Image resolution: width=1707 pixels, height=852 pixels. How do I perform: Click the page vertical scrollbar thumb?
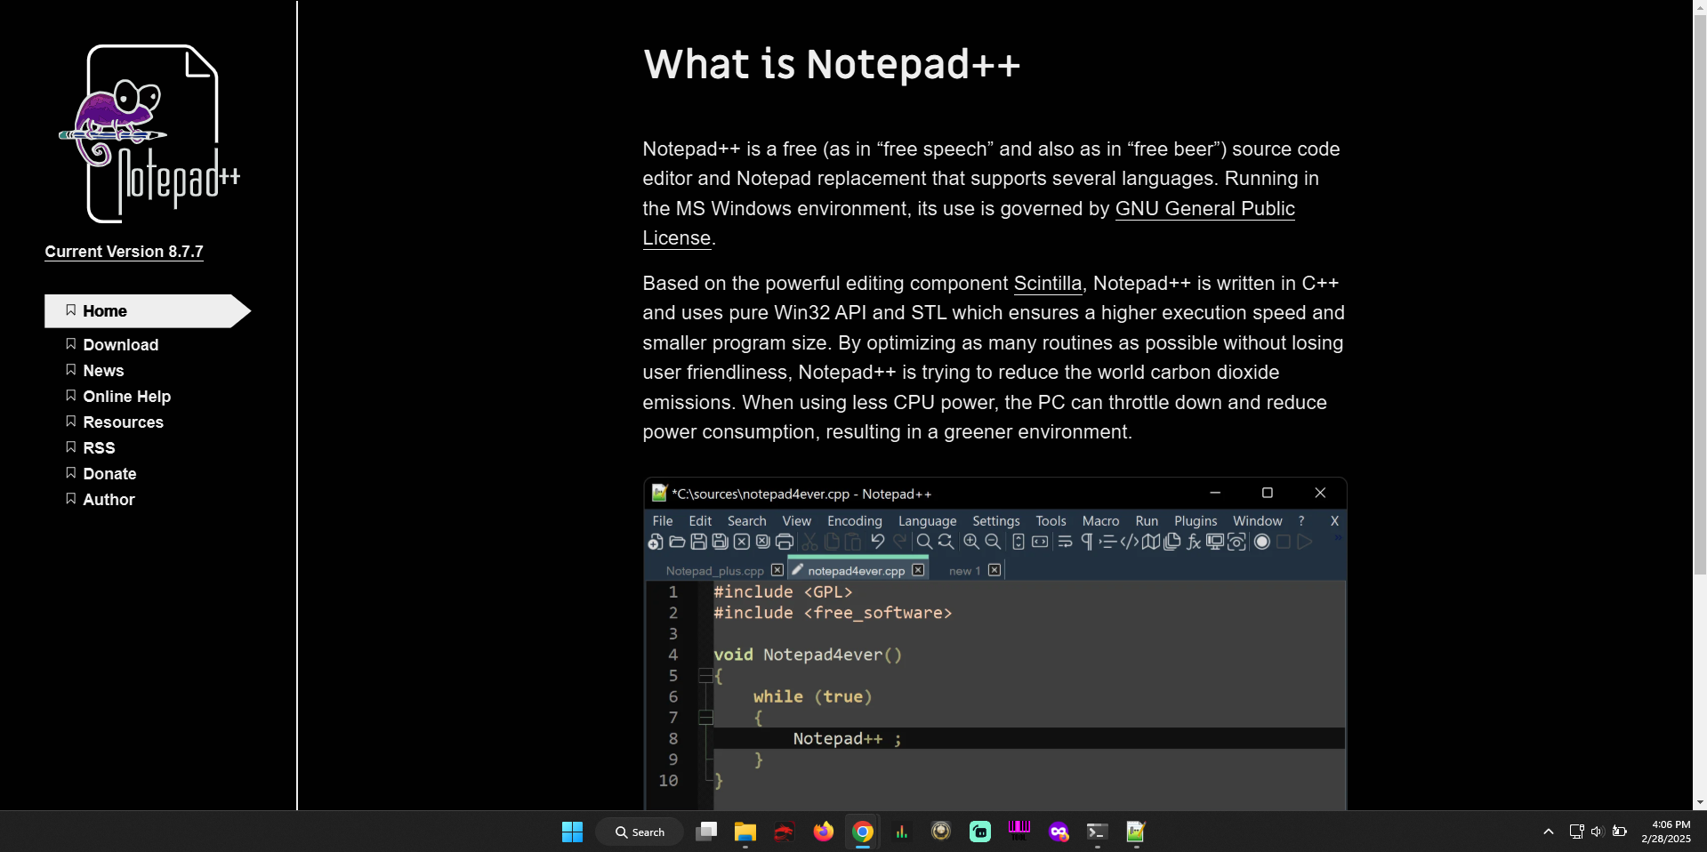[x=1700, y=293]
